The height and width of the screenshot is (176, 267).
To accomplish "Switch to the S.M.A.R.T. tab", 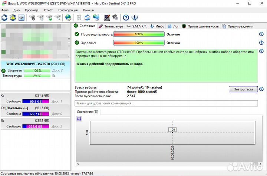I will pos(137,26).
